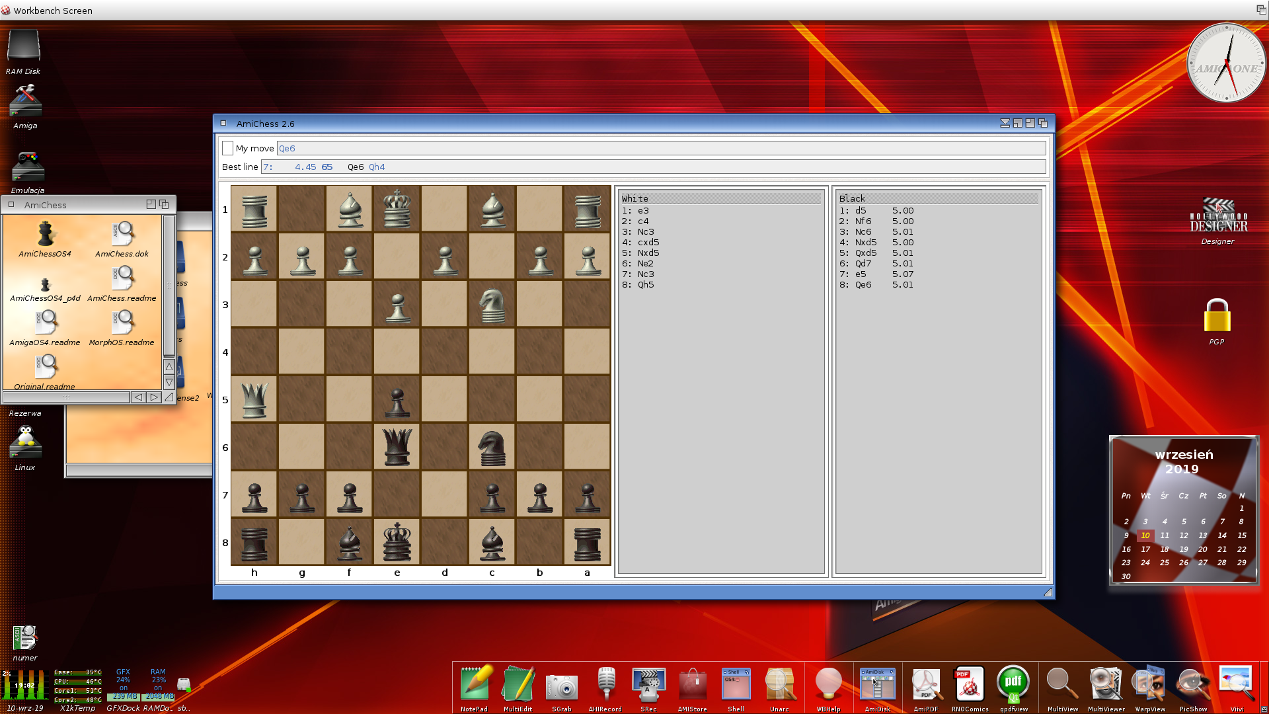Click AmiChess drawer right scroll arrow
Screen dimensions: 1269x714
[154, 397]
